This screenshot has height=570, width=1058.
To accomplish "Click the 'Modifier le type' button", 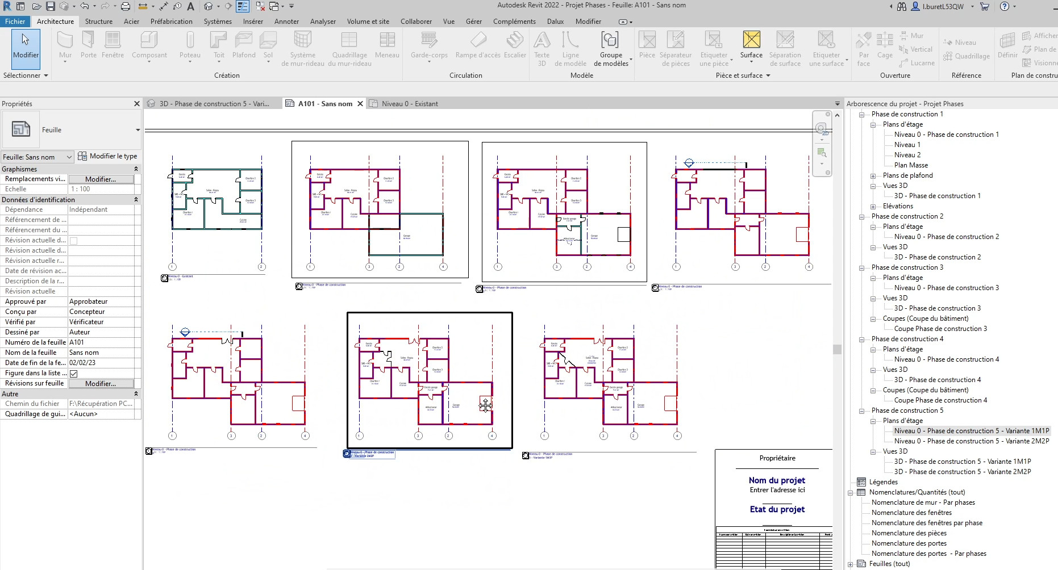I will (x=108, y=156).
